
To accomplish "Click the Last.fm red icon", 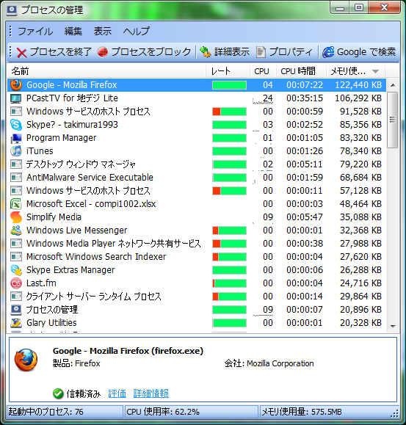I will (16, 283).
